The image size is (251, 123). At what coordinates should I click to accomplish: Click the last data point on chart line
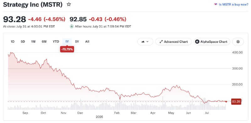coord(226,101)
